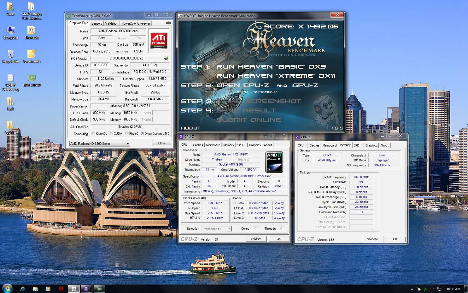Enable the OpenCL checkbox in GPU-Z
Viewport: 468px width, 293px height.
click(x=93, y=134)
